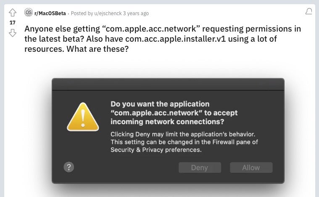Upvote the post

point(13,13)
